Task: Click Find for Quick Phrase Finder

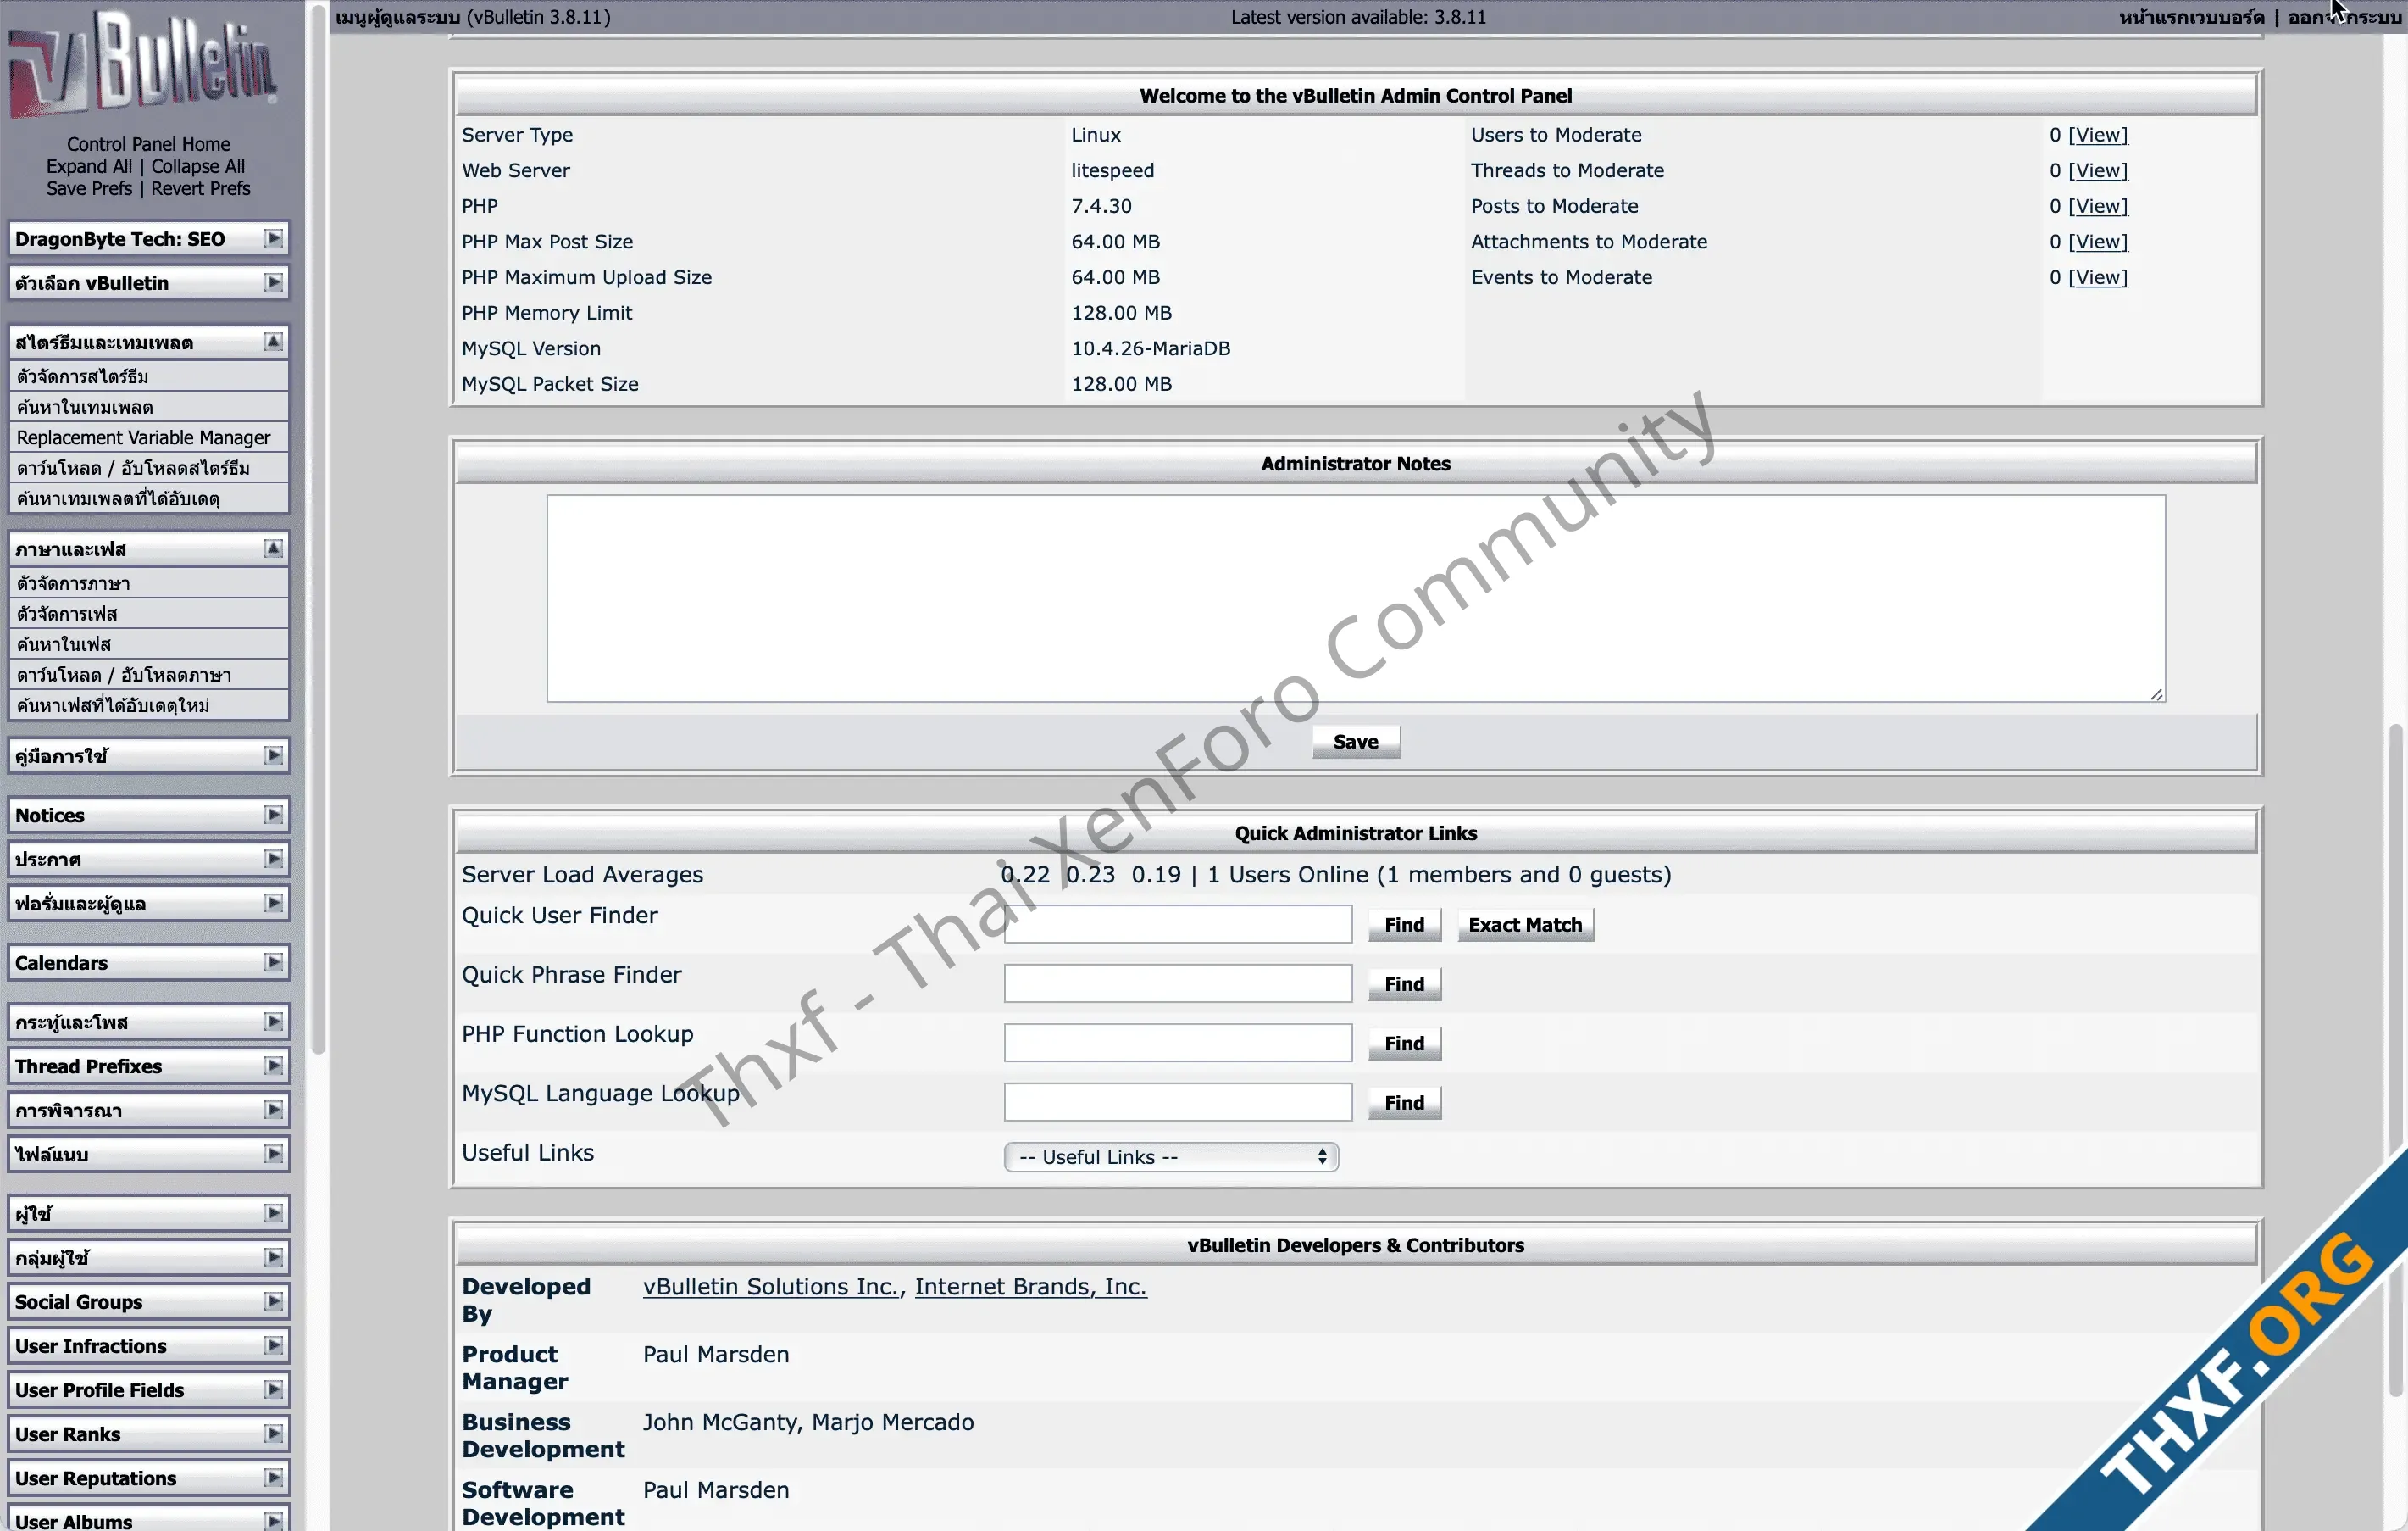Action: [x=1404, y=983]
